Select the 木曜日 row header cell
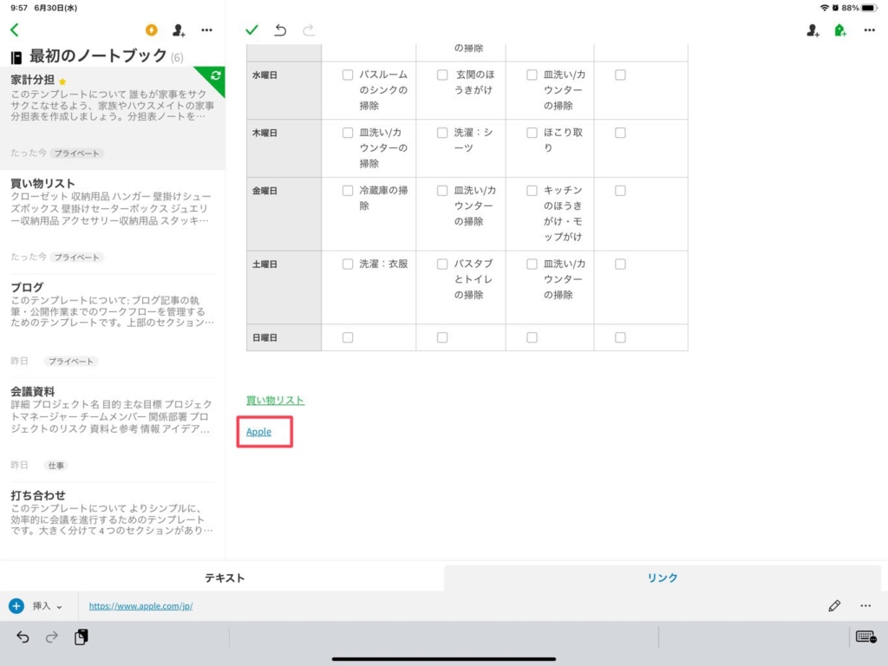The height and width of the screenshot is (666, 888). pyautogui.click(x=284, y=147)
